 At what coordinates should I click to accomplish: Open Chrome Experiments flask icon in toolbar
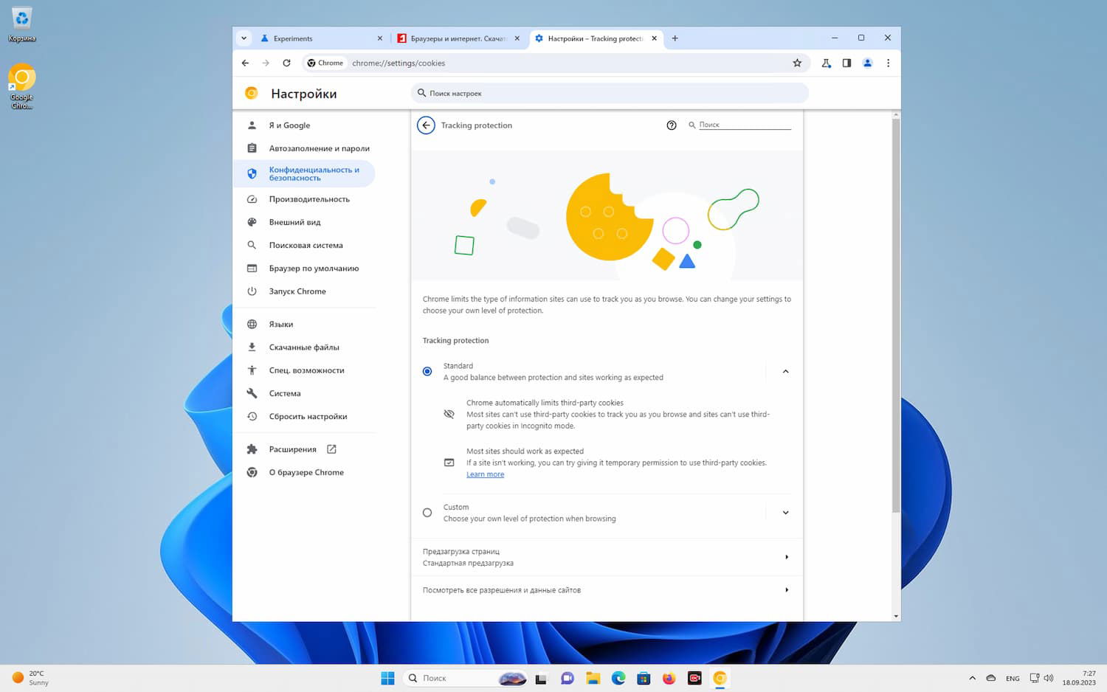(x=826, y=63)
